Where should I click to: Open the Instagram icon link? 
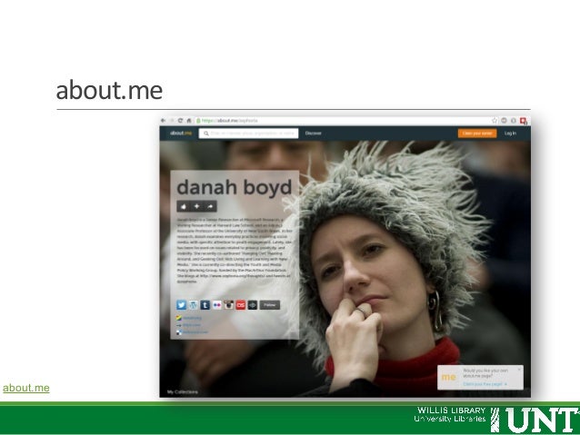228,305
